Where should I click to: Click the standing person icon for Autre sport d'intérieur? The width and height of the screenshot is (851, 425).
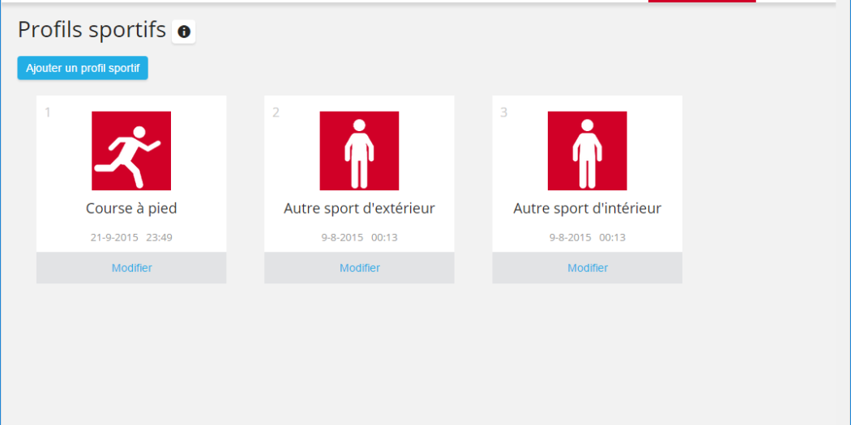587,151
